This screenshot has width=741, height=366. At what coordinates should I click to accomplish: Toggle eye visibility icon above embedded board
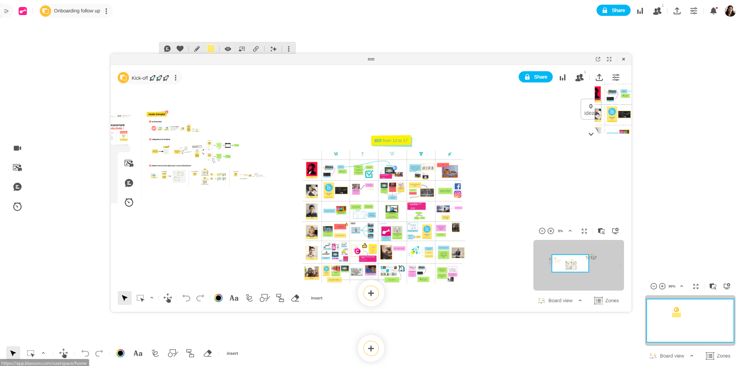228,49
